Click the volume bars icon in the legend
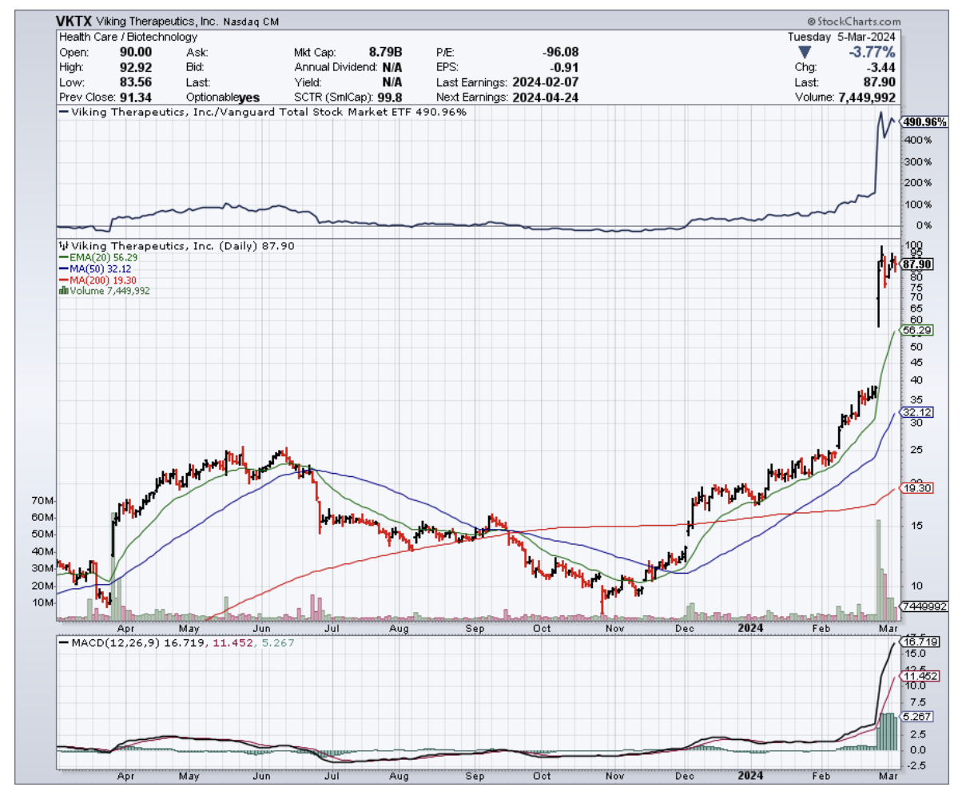The height and width of the screenshot is (799, 962). pos(63,291)
